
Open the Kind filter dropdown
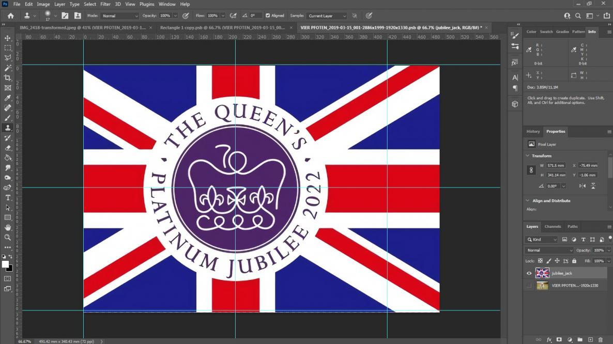click(542, 239)
